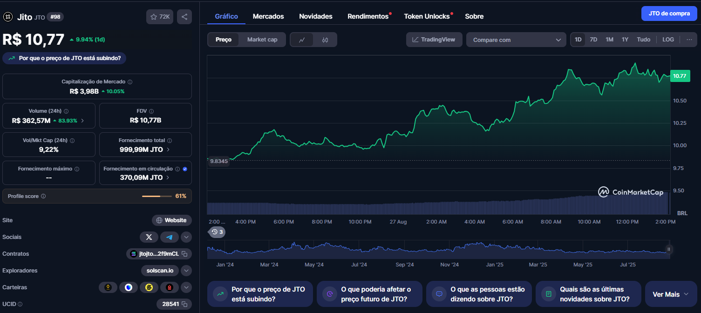Open the TradingView chart button
The width and height of the screenshot is (701, 313).
coord(434,40)
